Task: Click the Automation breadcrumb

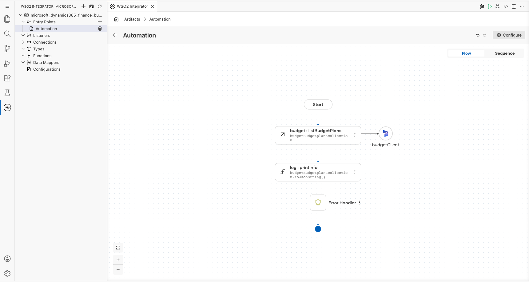Action: (160, 19)
